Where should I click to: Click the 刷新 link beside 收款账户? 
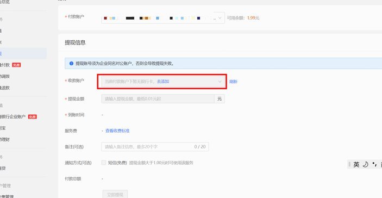click(x=233, y=82)
